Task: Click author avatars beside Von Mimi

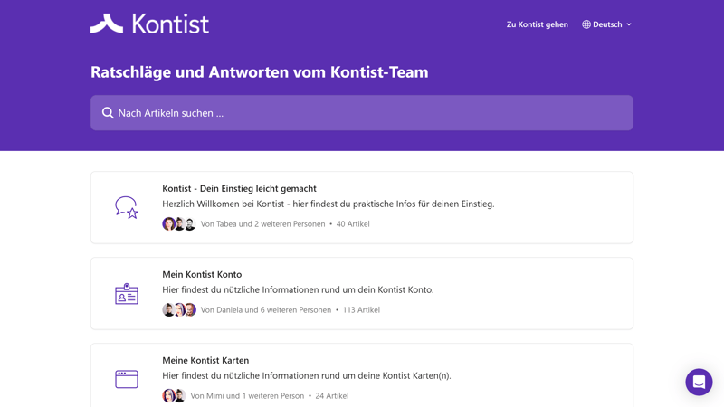Action: (x=174, y=396)
